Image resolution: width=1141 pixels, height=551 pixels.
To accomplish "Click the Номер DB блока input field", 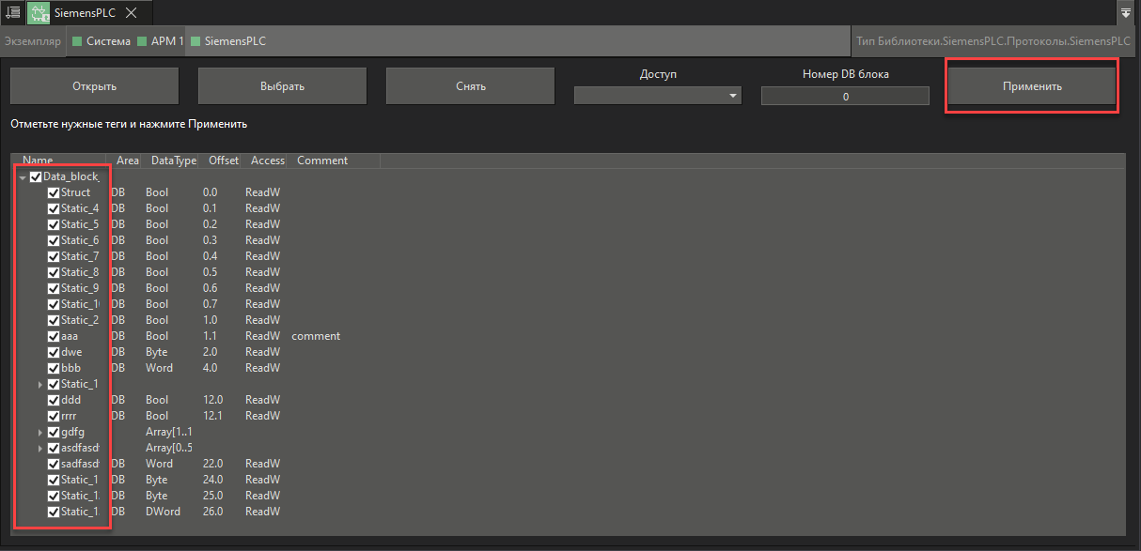I will (x=844, y=95).
